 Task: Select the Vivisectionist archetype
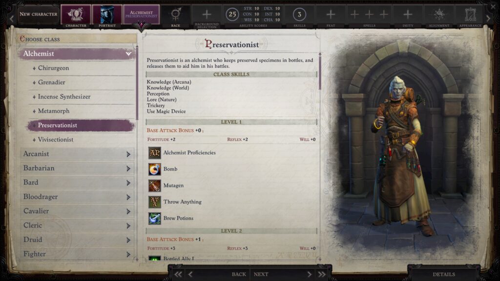82,140
